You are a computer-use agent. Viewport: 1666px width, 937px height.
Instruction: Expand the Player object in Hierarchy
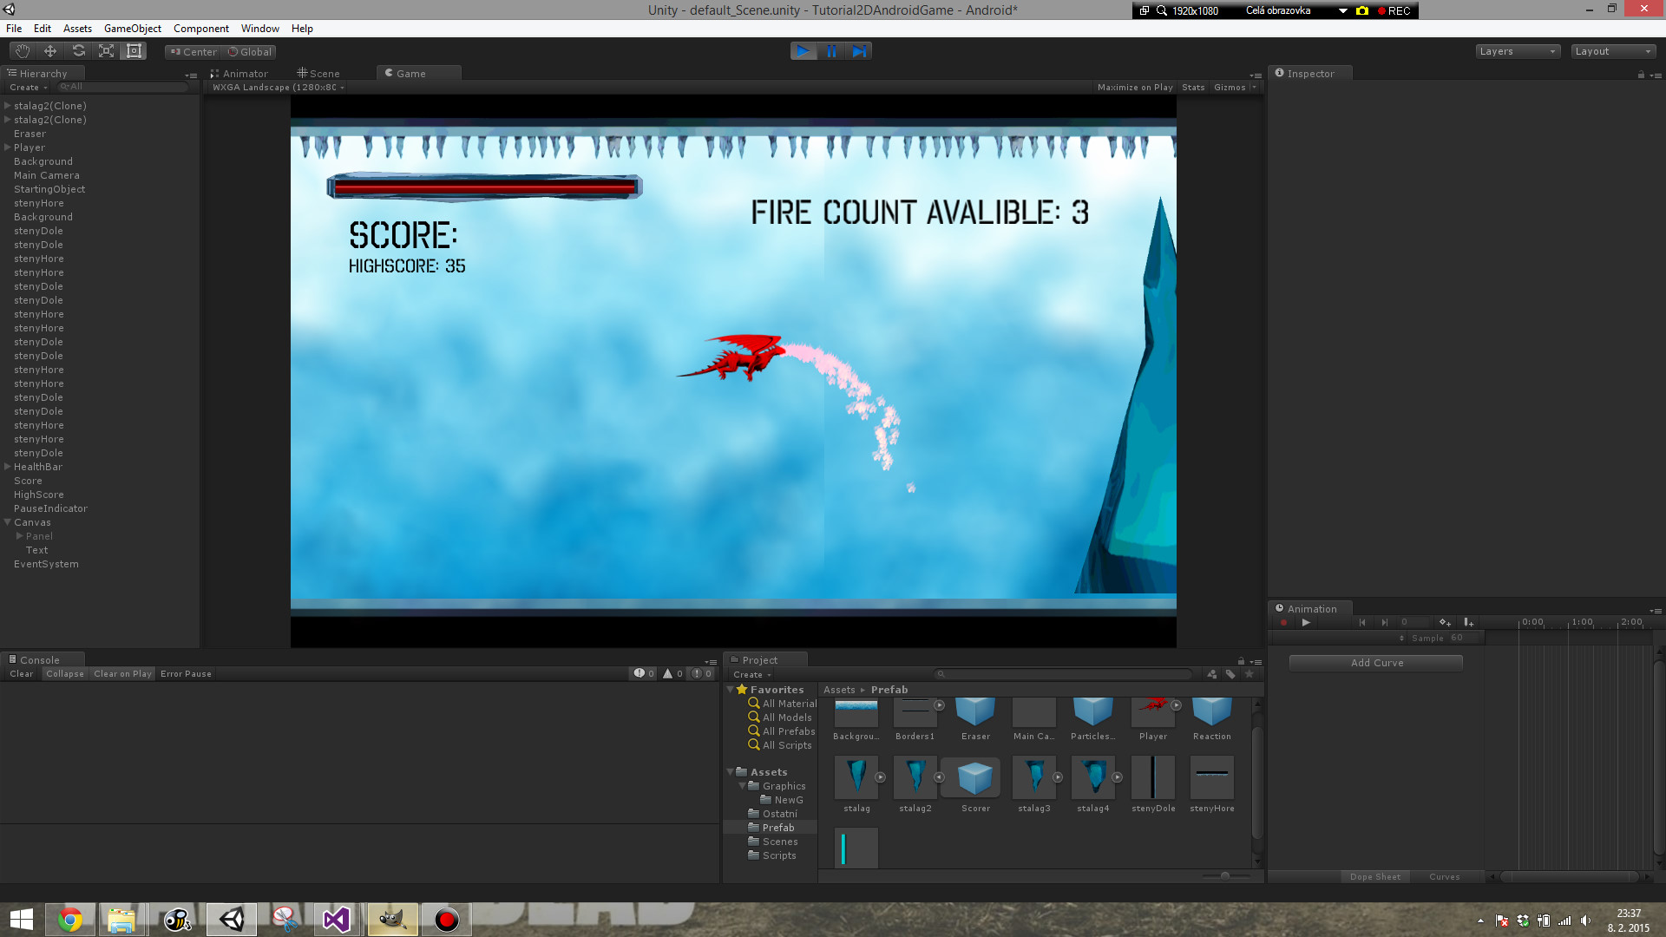click(6, 147)
